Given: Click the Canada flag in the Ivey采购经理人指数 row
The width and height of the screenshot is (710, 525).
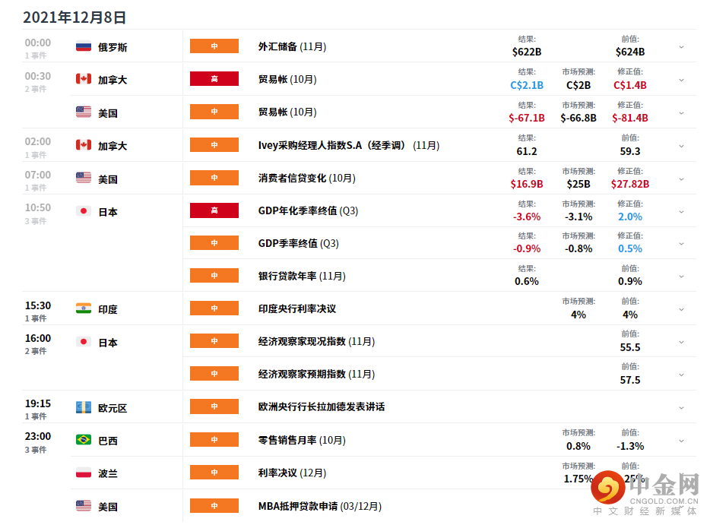Looking at the screenshot, I should point(84,145).
